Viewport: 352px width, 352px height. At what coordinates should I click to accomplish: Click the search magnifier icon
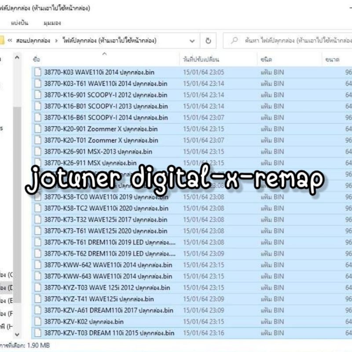(235, 40)
